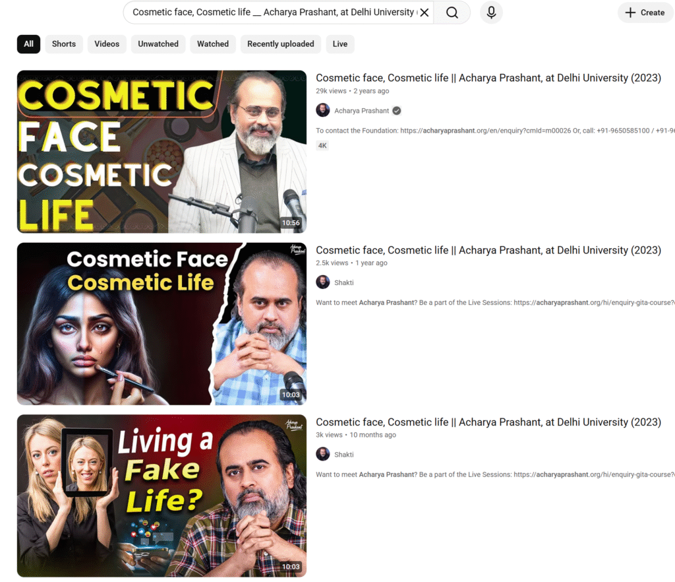
Task: Click Shakti channel avatar in second result
Action: tap(323, 282)
